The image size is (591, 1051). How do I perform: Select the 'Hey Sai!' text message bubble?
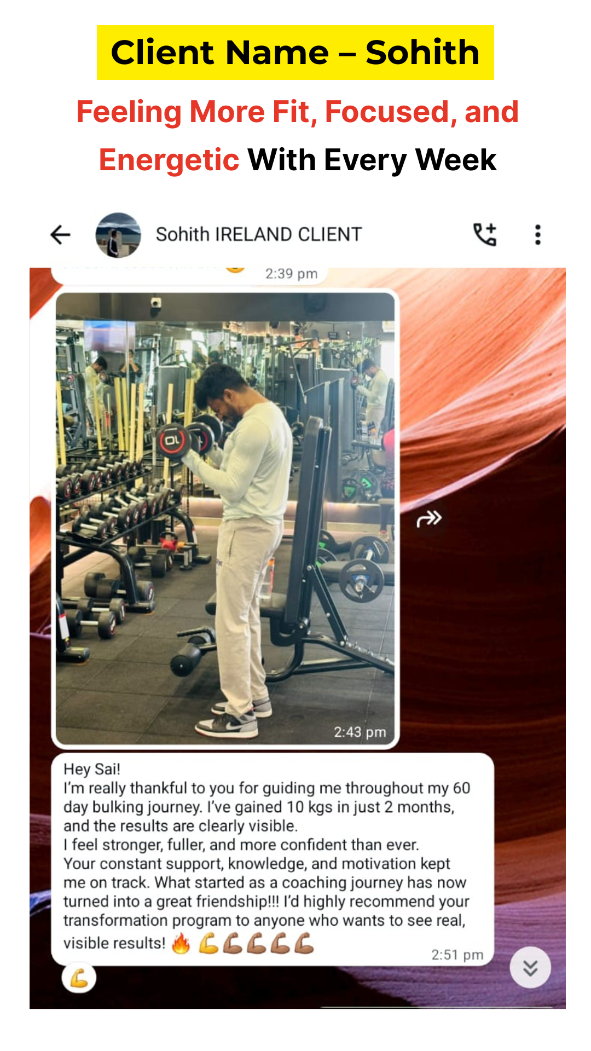point(273,859)
